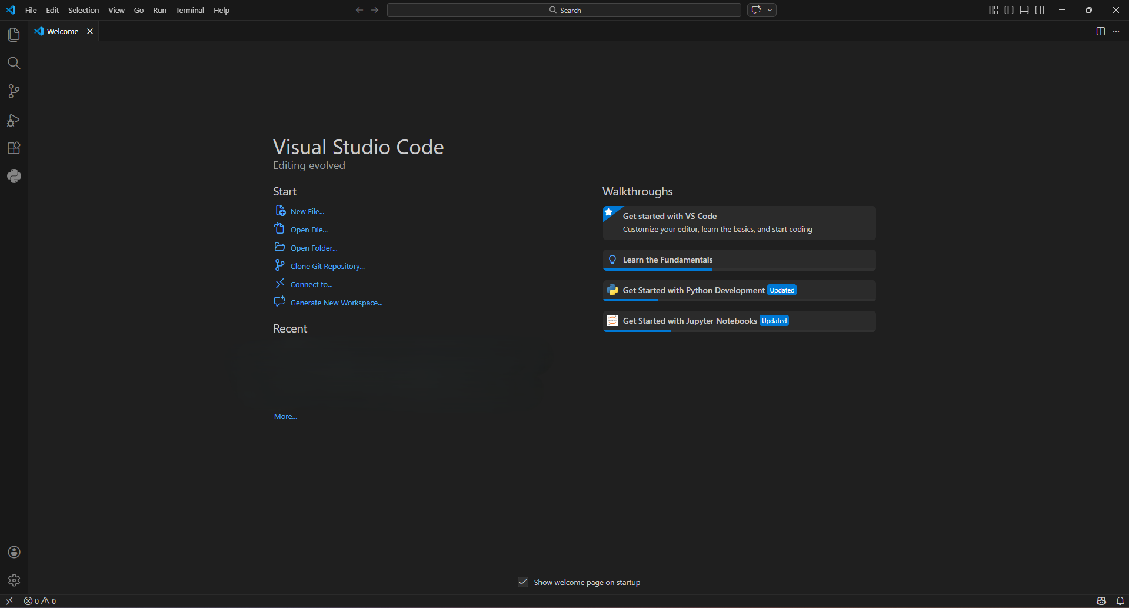Click the Clone Git Repository branch icon
The width and height of the screenshot is (1129, 608).
(280, 265)
